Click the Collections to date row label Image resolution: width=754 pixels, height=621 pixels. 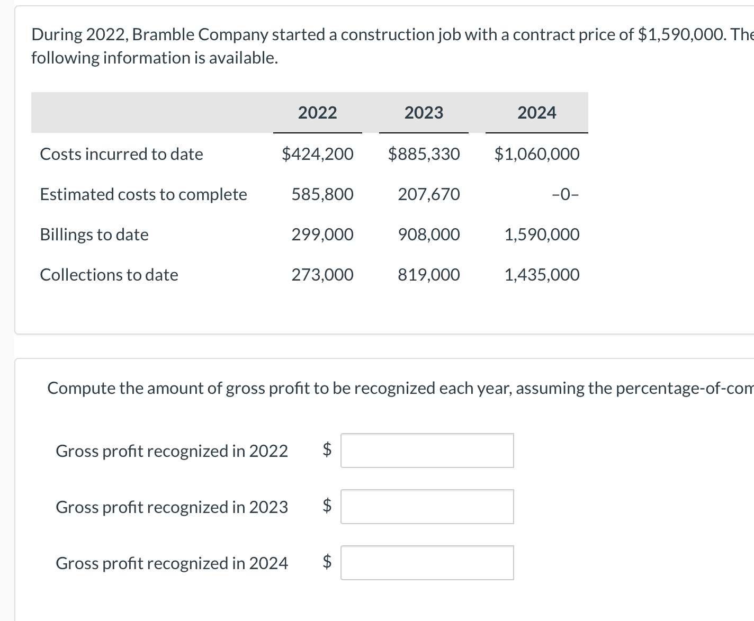[x=109, y=274]
